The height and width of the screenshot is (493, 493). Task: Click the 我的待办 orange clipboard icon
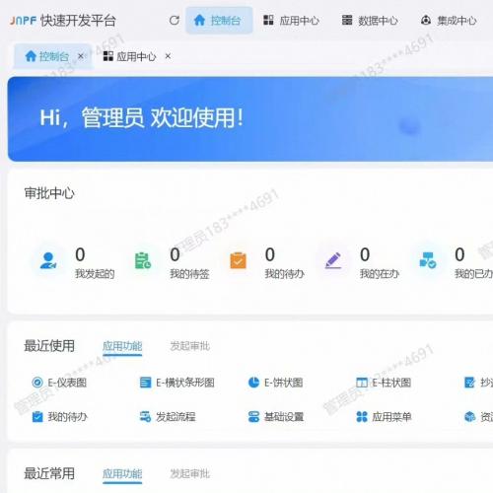click(x=238, y=260)
